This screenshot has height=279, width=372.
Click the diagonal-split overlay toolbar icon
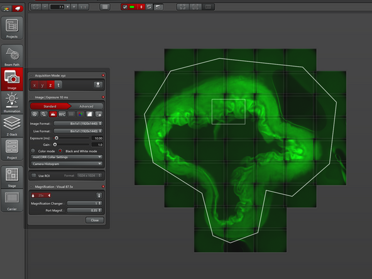[158, 7]
